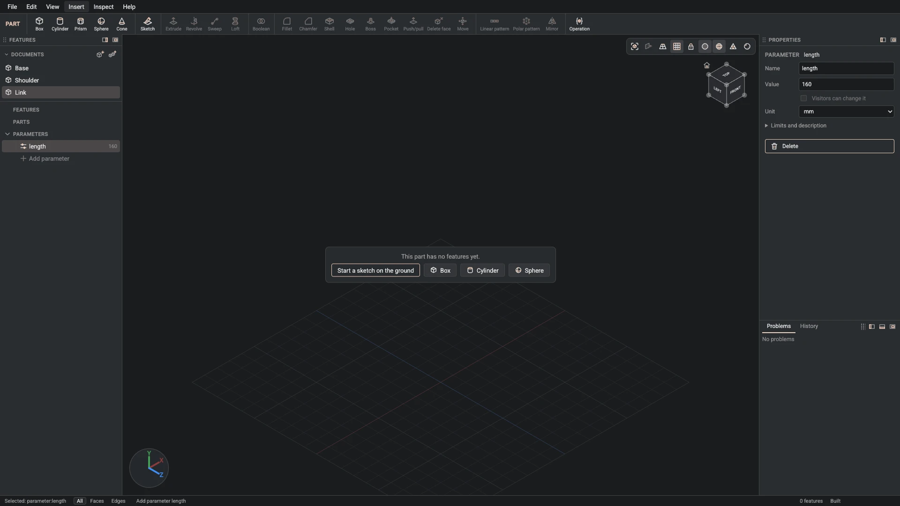Viewport: 900px width, 506px height.
Task: Click the FRONT face of the view cube
Action: pyautogui.click(x=735, y=90)
